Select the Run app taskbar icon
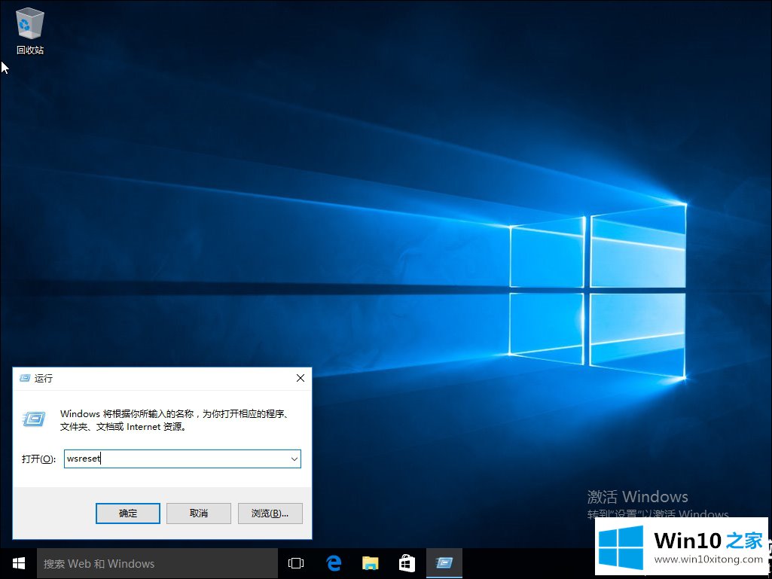 pyautogui.click(x=444, y=563)
